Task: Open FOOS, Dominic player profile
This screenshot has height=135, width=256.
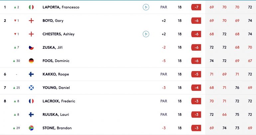Action: (56, 61)
